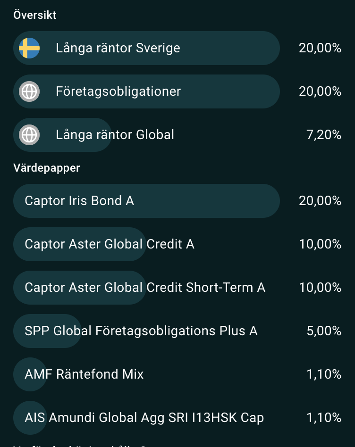The image size is (355, 447).
Task: Click the Översikt section heading
Action: coord(35,15)
